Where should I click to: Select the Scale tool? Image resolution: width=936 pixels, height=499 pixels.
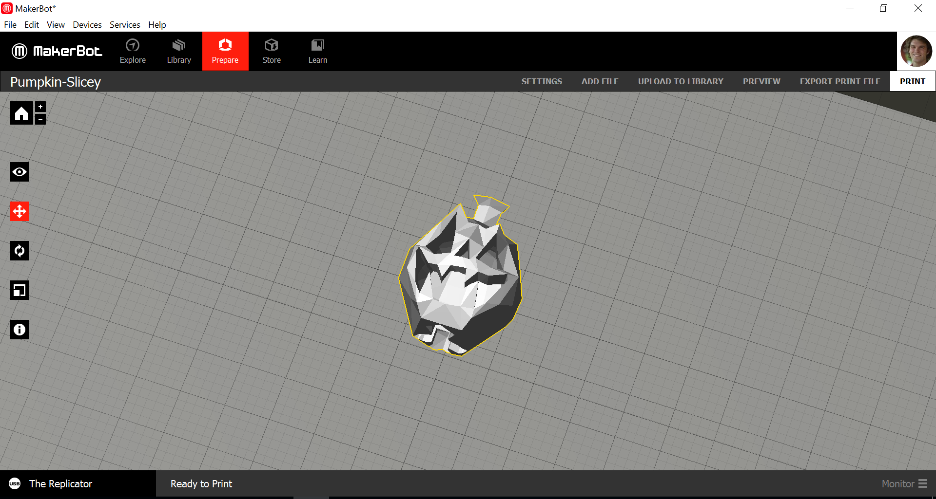[x=19, y=290]
